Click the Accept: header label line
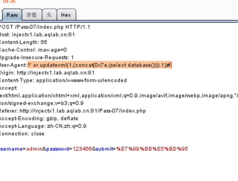This screenshot has width=238, height=181. tap(9, 88)
